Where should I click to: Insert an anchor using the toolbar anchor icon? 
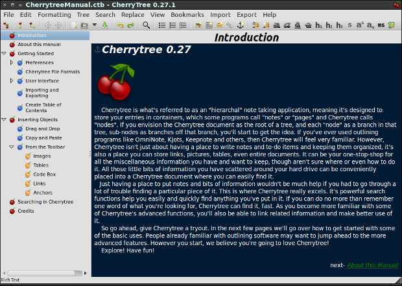(240, 25)
